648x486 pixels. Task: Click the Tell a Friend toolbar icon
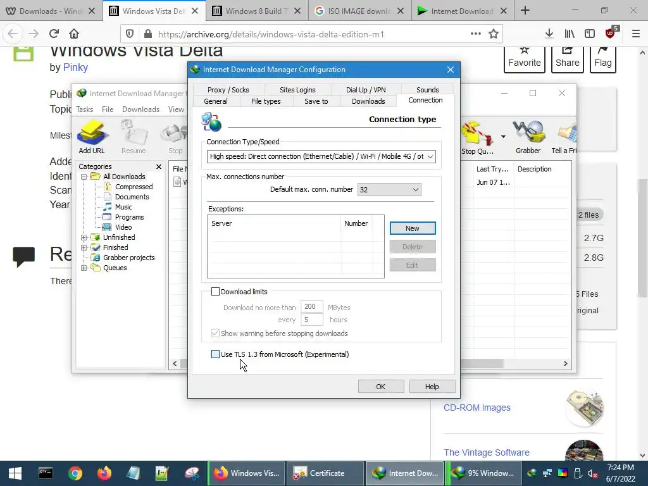click(564, 137)
